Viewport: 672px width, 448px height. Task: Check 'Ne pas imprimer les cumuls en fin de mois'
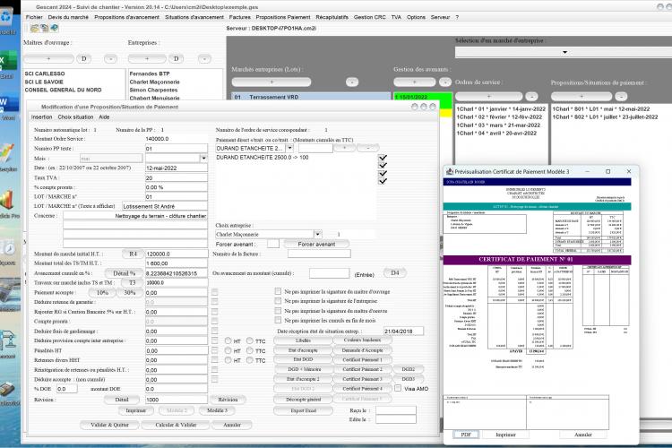[278, 320]
